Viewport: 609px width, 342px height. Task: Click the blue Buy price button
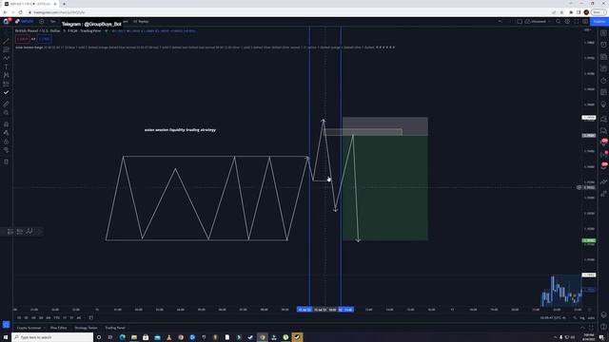(45, 39)
